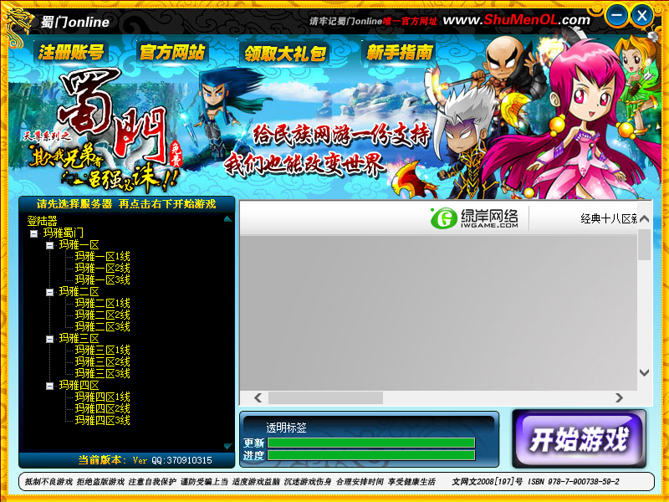This screenshot has width=669, height=502.
Task: Click news panel scroll-down arrow
Action: tap(644, 372)
